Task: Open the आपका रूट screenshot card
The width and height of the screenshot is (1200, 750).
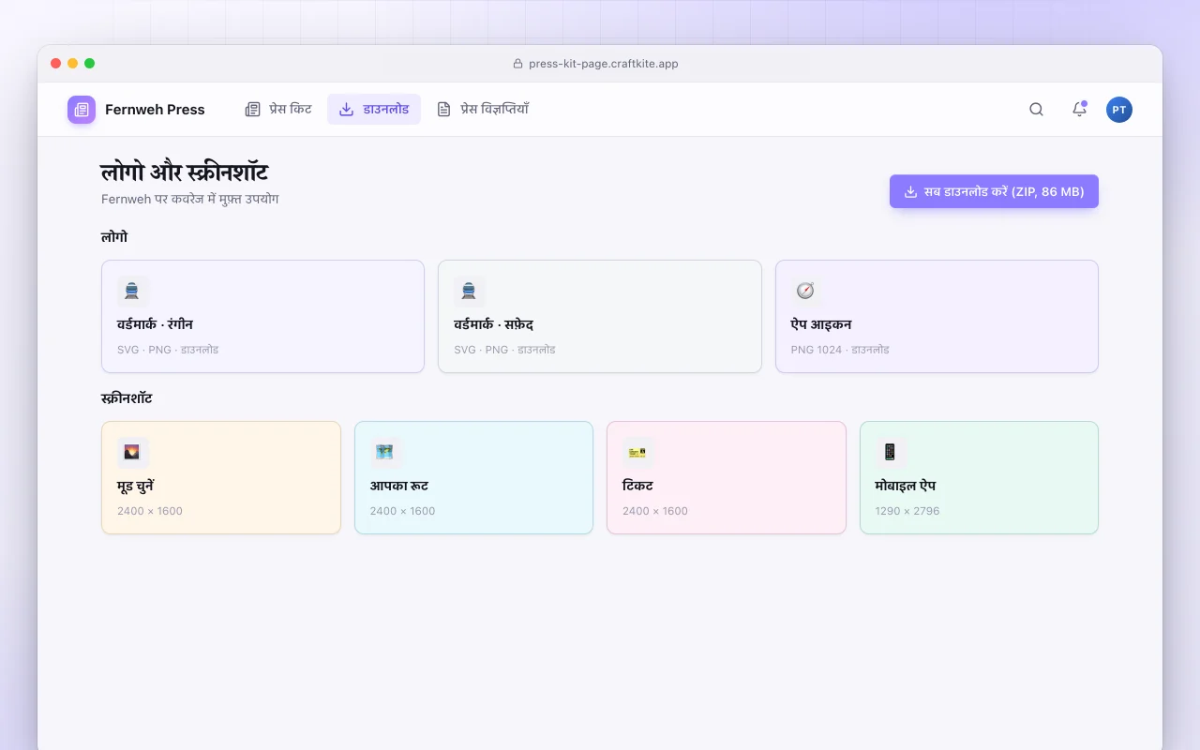Action: point(473,478)
